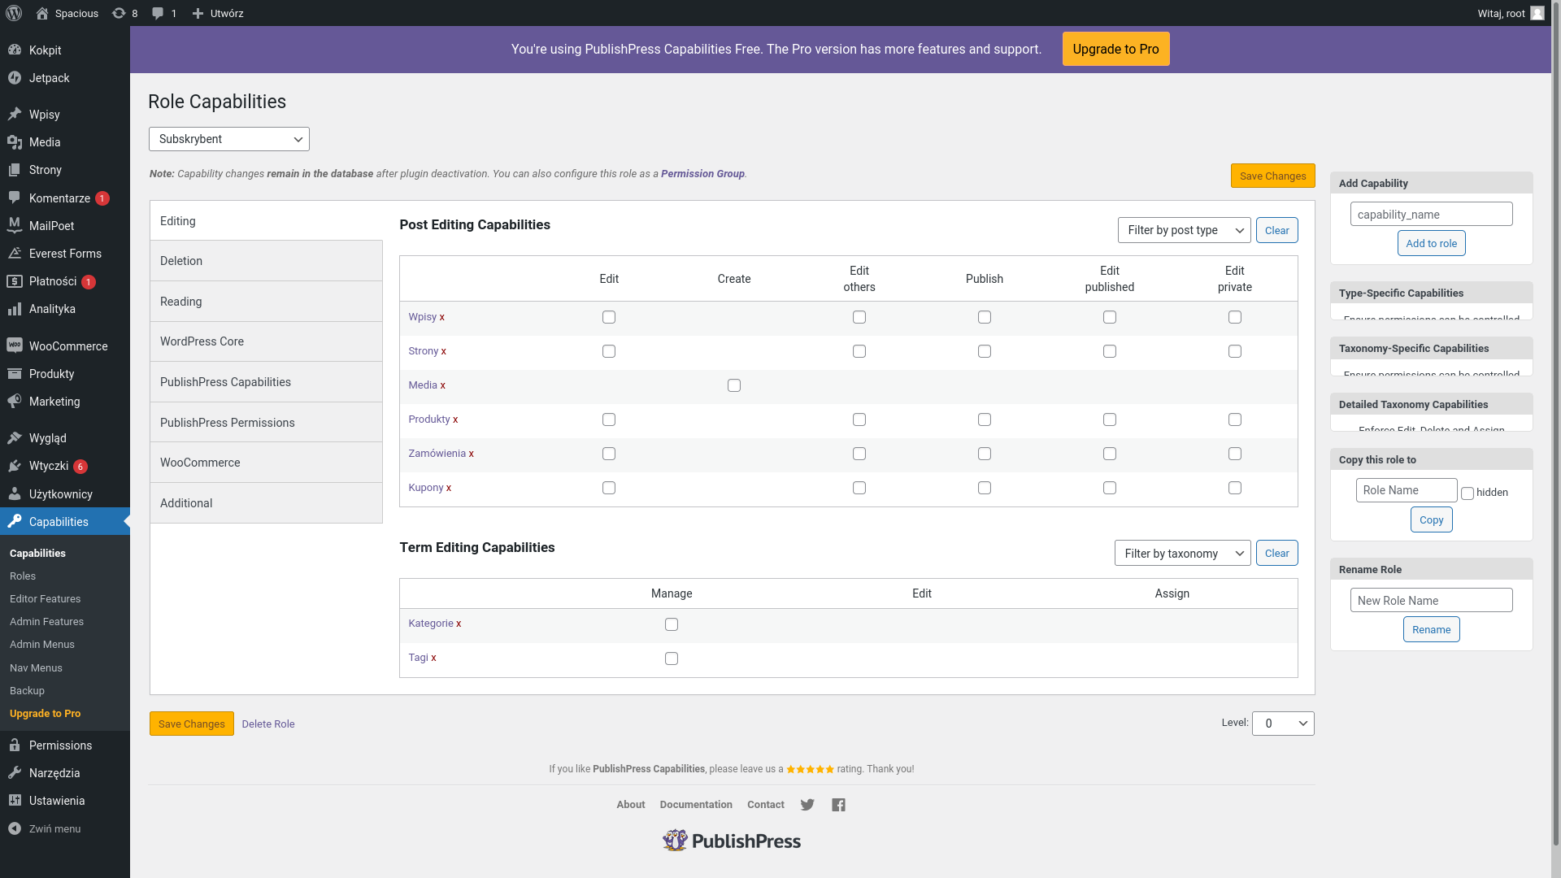This screenshot has width=1561, height=878.
Task: Enable Edit private for Kupony
Action: tap(1235, 488)
